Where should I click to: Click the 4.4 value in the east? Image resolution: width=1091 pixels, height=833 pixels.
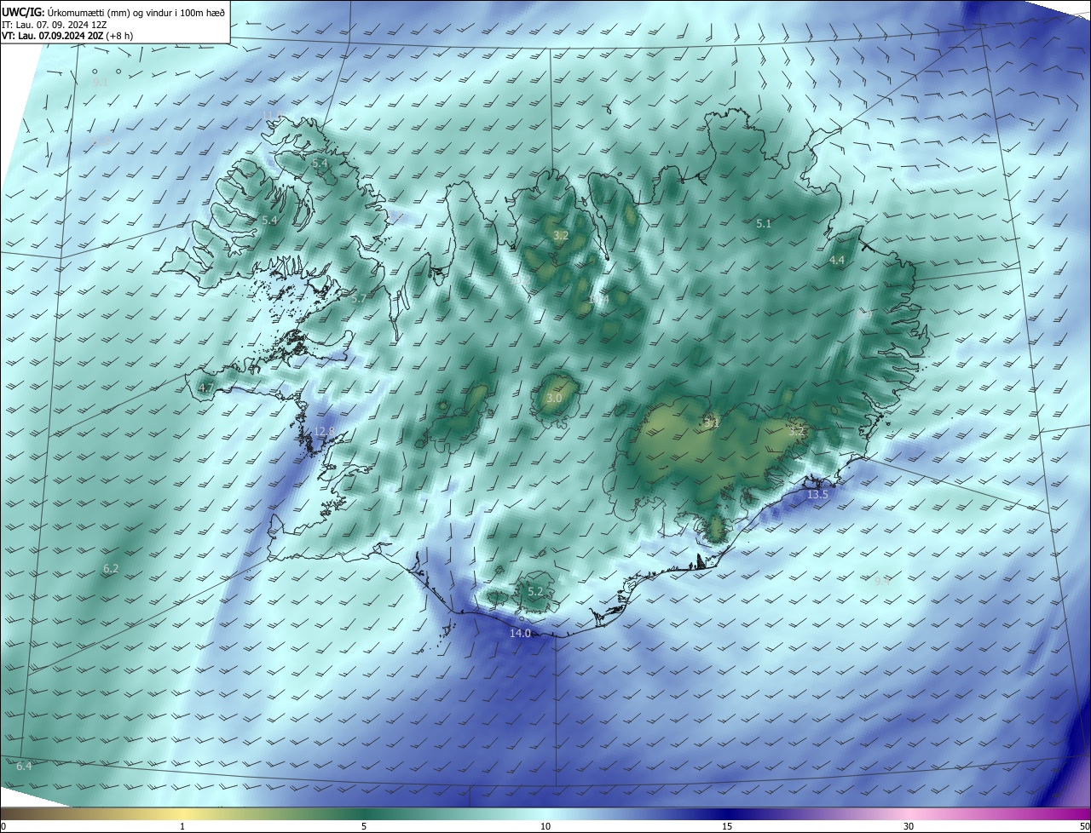click(x=837, y=260)
